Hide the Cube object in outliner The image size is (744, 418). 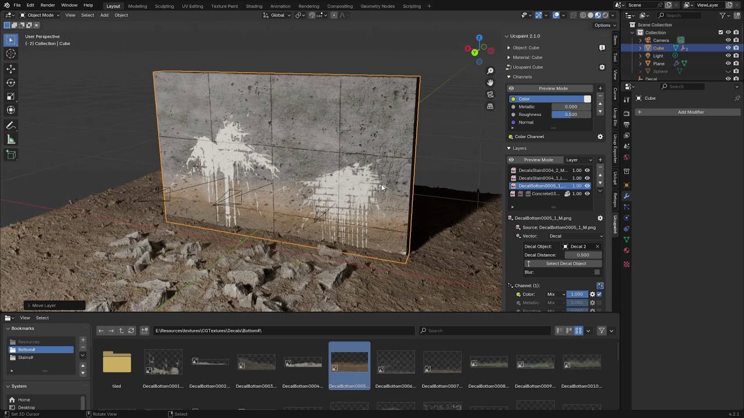click(x=728, y=48)
